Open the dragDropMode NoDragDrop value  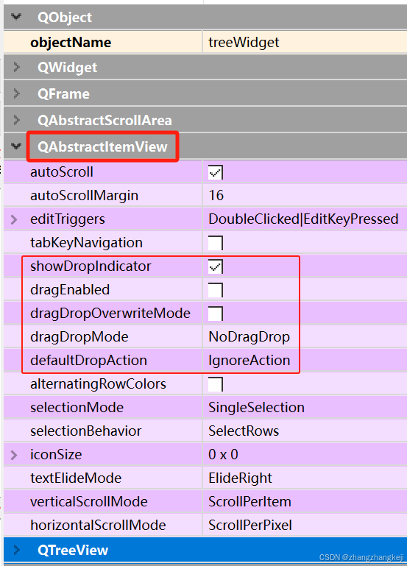tap(249, 337)
